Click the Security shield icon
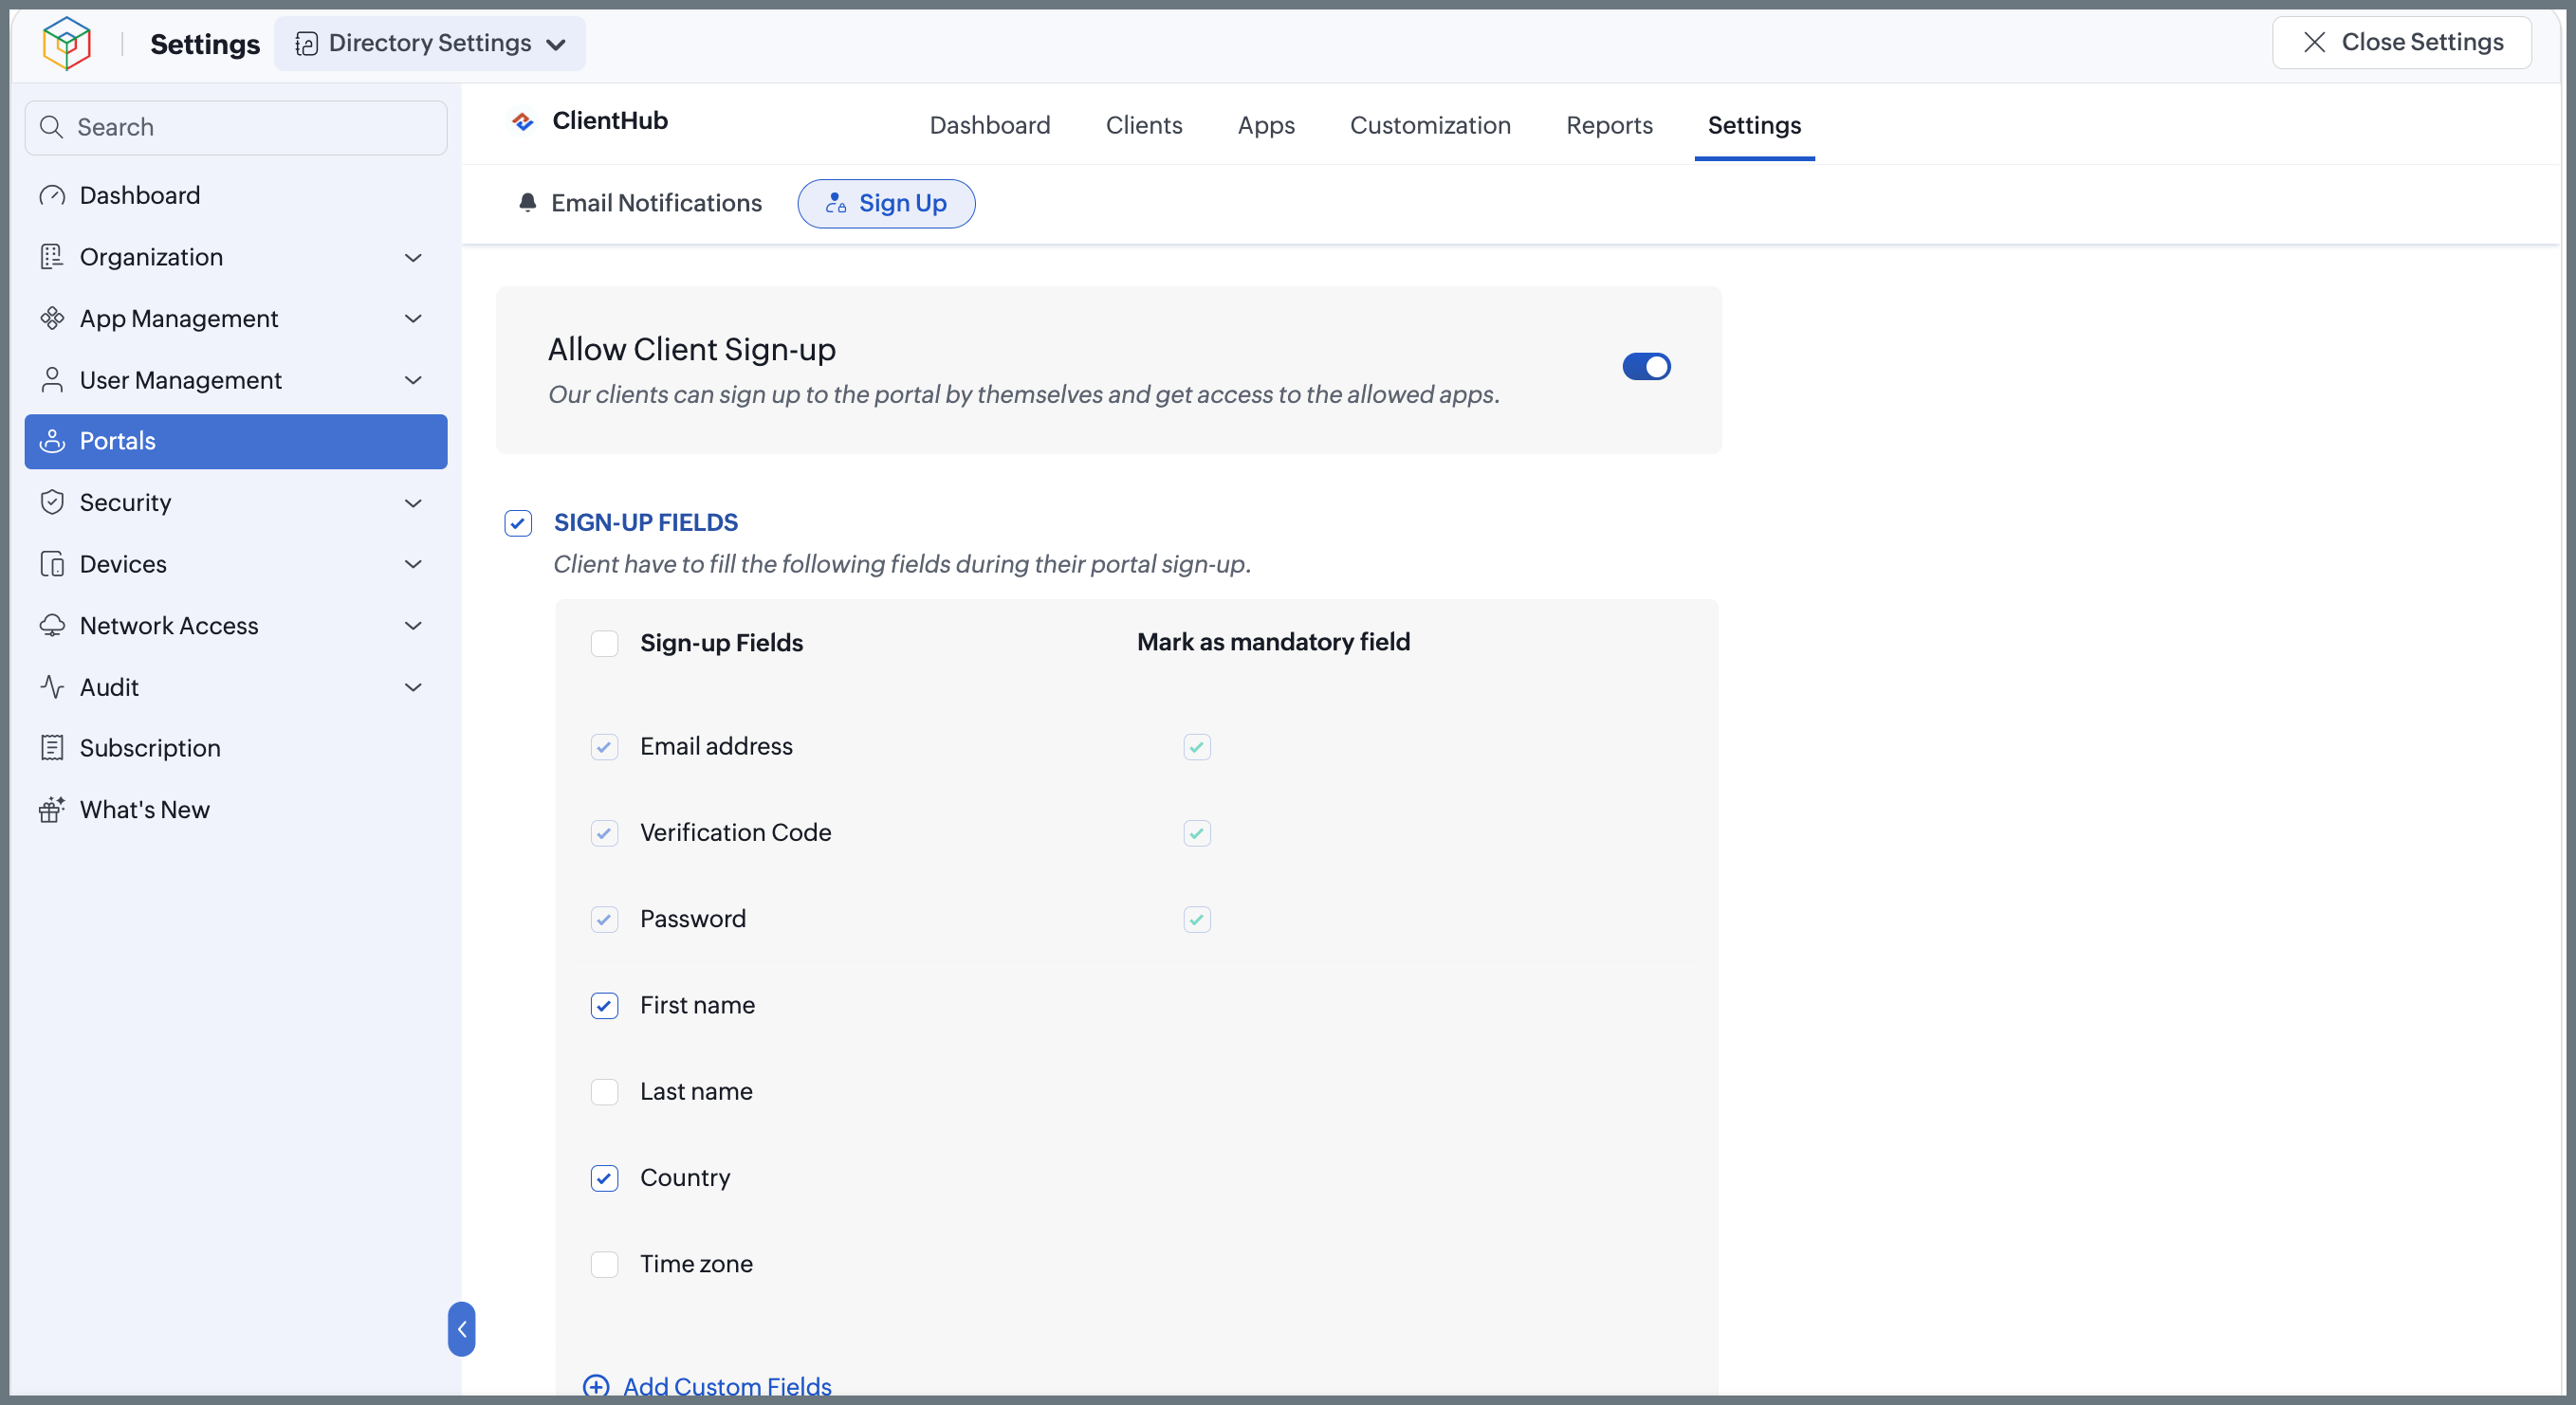Viewport: 2576px width, 1405px height. (52, 502)
